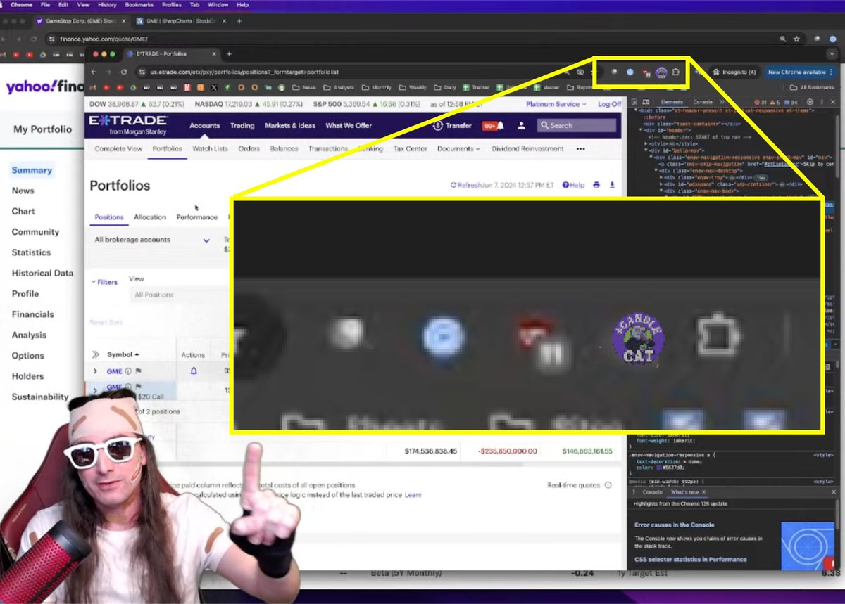The width and height of the screenshot is (845, 604).
Task: Open the more options ellipsis in E*TRADE subnav
Action: (x=581, y=149)
